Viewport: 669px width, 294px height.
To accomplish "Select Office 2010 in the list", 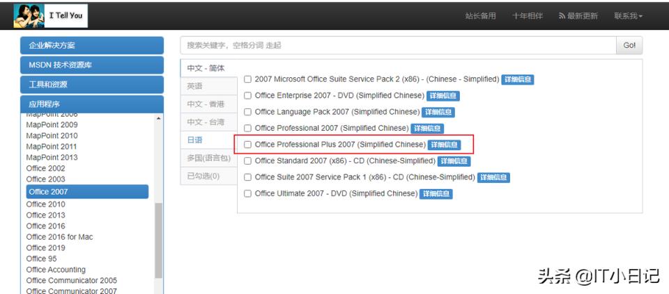I will pyautogui.click(x=46, y=204).
